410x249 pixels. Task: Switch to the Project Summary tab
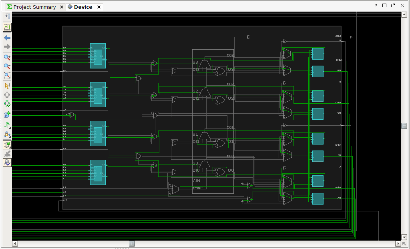point(34,7)
